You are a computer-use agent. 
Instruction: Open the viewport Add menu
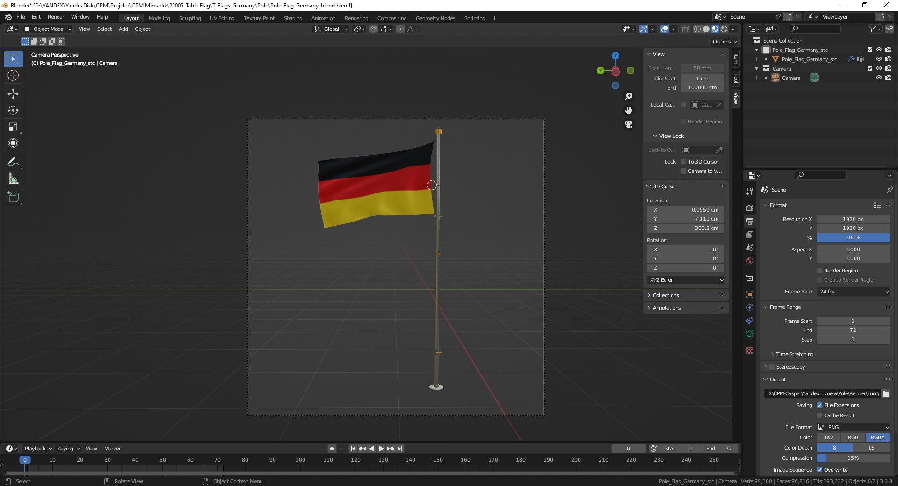[123, 29]
